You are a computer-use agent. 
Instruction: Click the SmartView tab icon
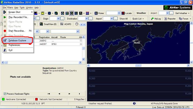[41, 24]
